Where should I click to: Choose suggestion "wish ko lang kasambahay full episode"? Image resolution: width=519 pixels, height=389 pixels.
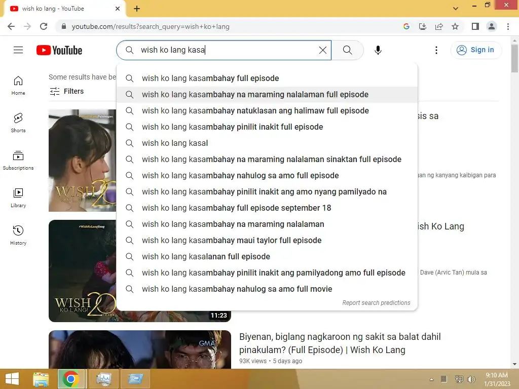tap(267, 79)
